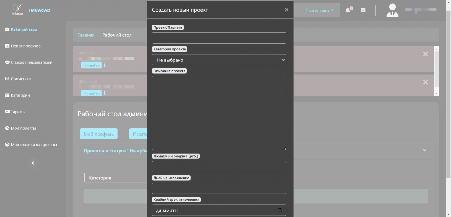Go to Мои проекты in sidebar

(23, 128)
